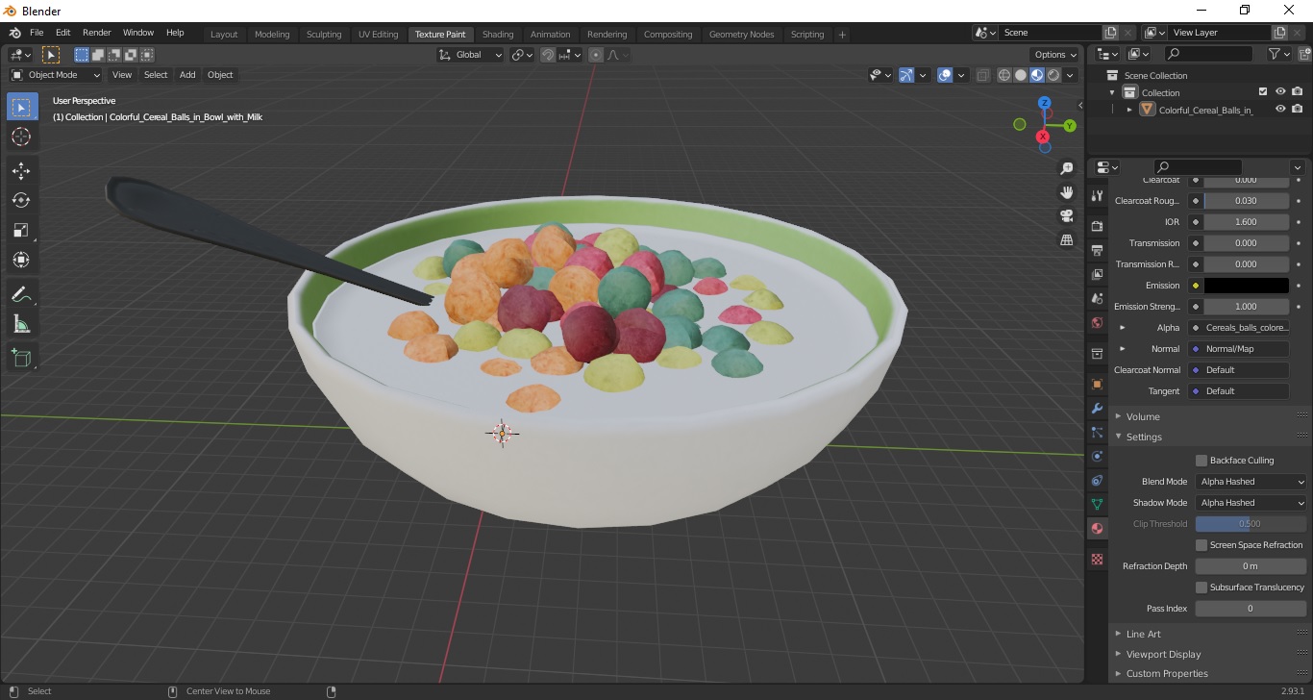Open the Modifier properties wrench tab
Viewport: 1313px width, 700px height.
(1097, 408)
